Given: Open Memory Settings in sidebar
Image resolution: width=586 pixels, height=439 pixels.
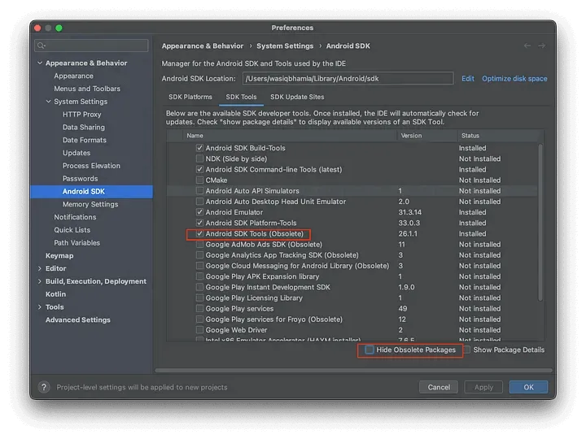Looking at the screenshot, I should tap(90, 204).
